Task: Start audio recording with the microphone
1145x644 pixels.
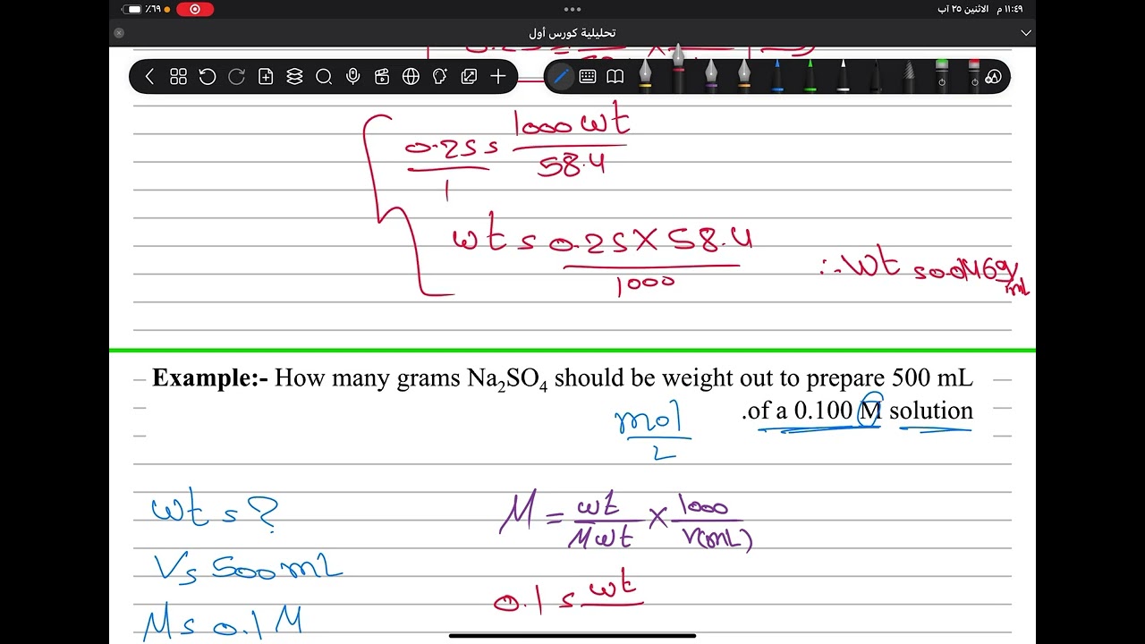Action: tap(352, 77)
